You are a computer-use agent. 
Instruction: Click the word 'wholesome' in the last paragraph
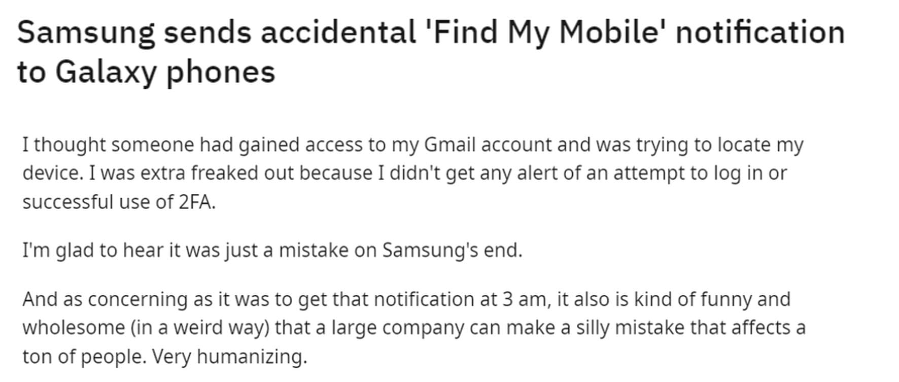point(74,328)
